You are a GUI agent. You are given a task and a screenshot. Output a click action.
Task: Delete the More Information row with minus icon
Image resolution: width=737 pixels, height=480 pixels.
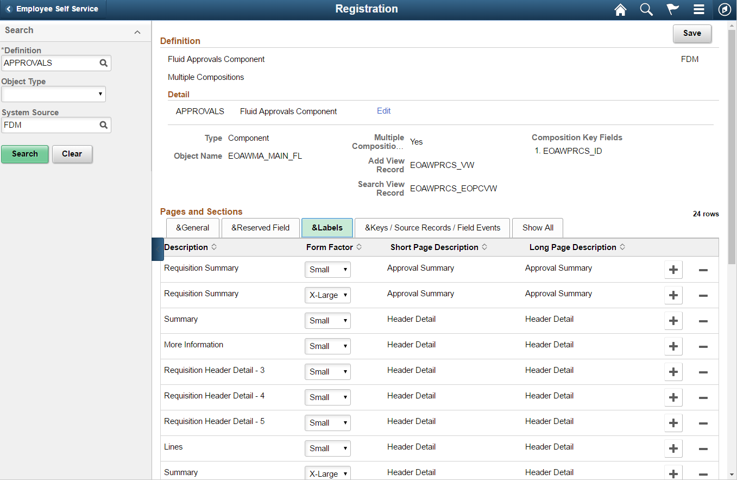(703, 346)
